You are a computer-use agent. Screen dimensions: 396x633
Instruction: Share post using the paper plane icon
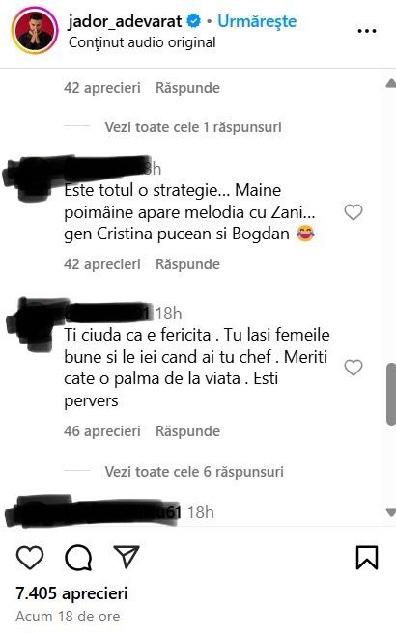[x=127, y=557]
